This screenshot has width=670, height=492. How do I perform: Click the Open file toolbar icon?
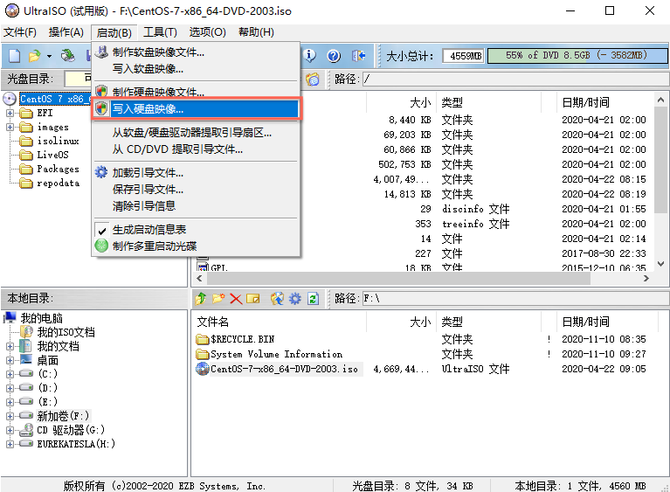34,56
